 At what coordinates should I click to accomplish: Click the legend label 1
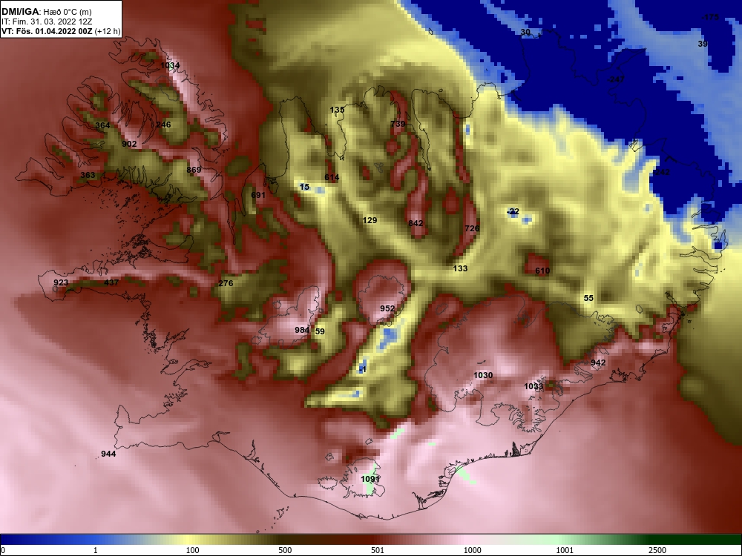coord(95,550)
